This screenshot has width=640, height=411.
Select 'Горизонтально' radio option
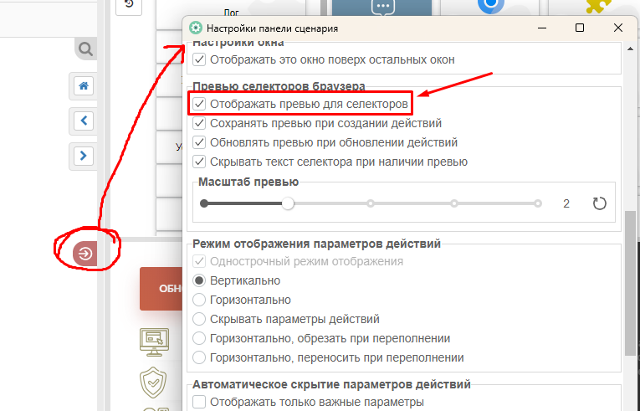(x=199, y=300)
